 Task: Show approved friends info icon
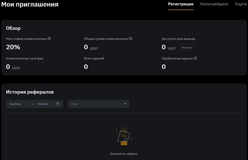point(195,58)
